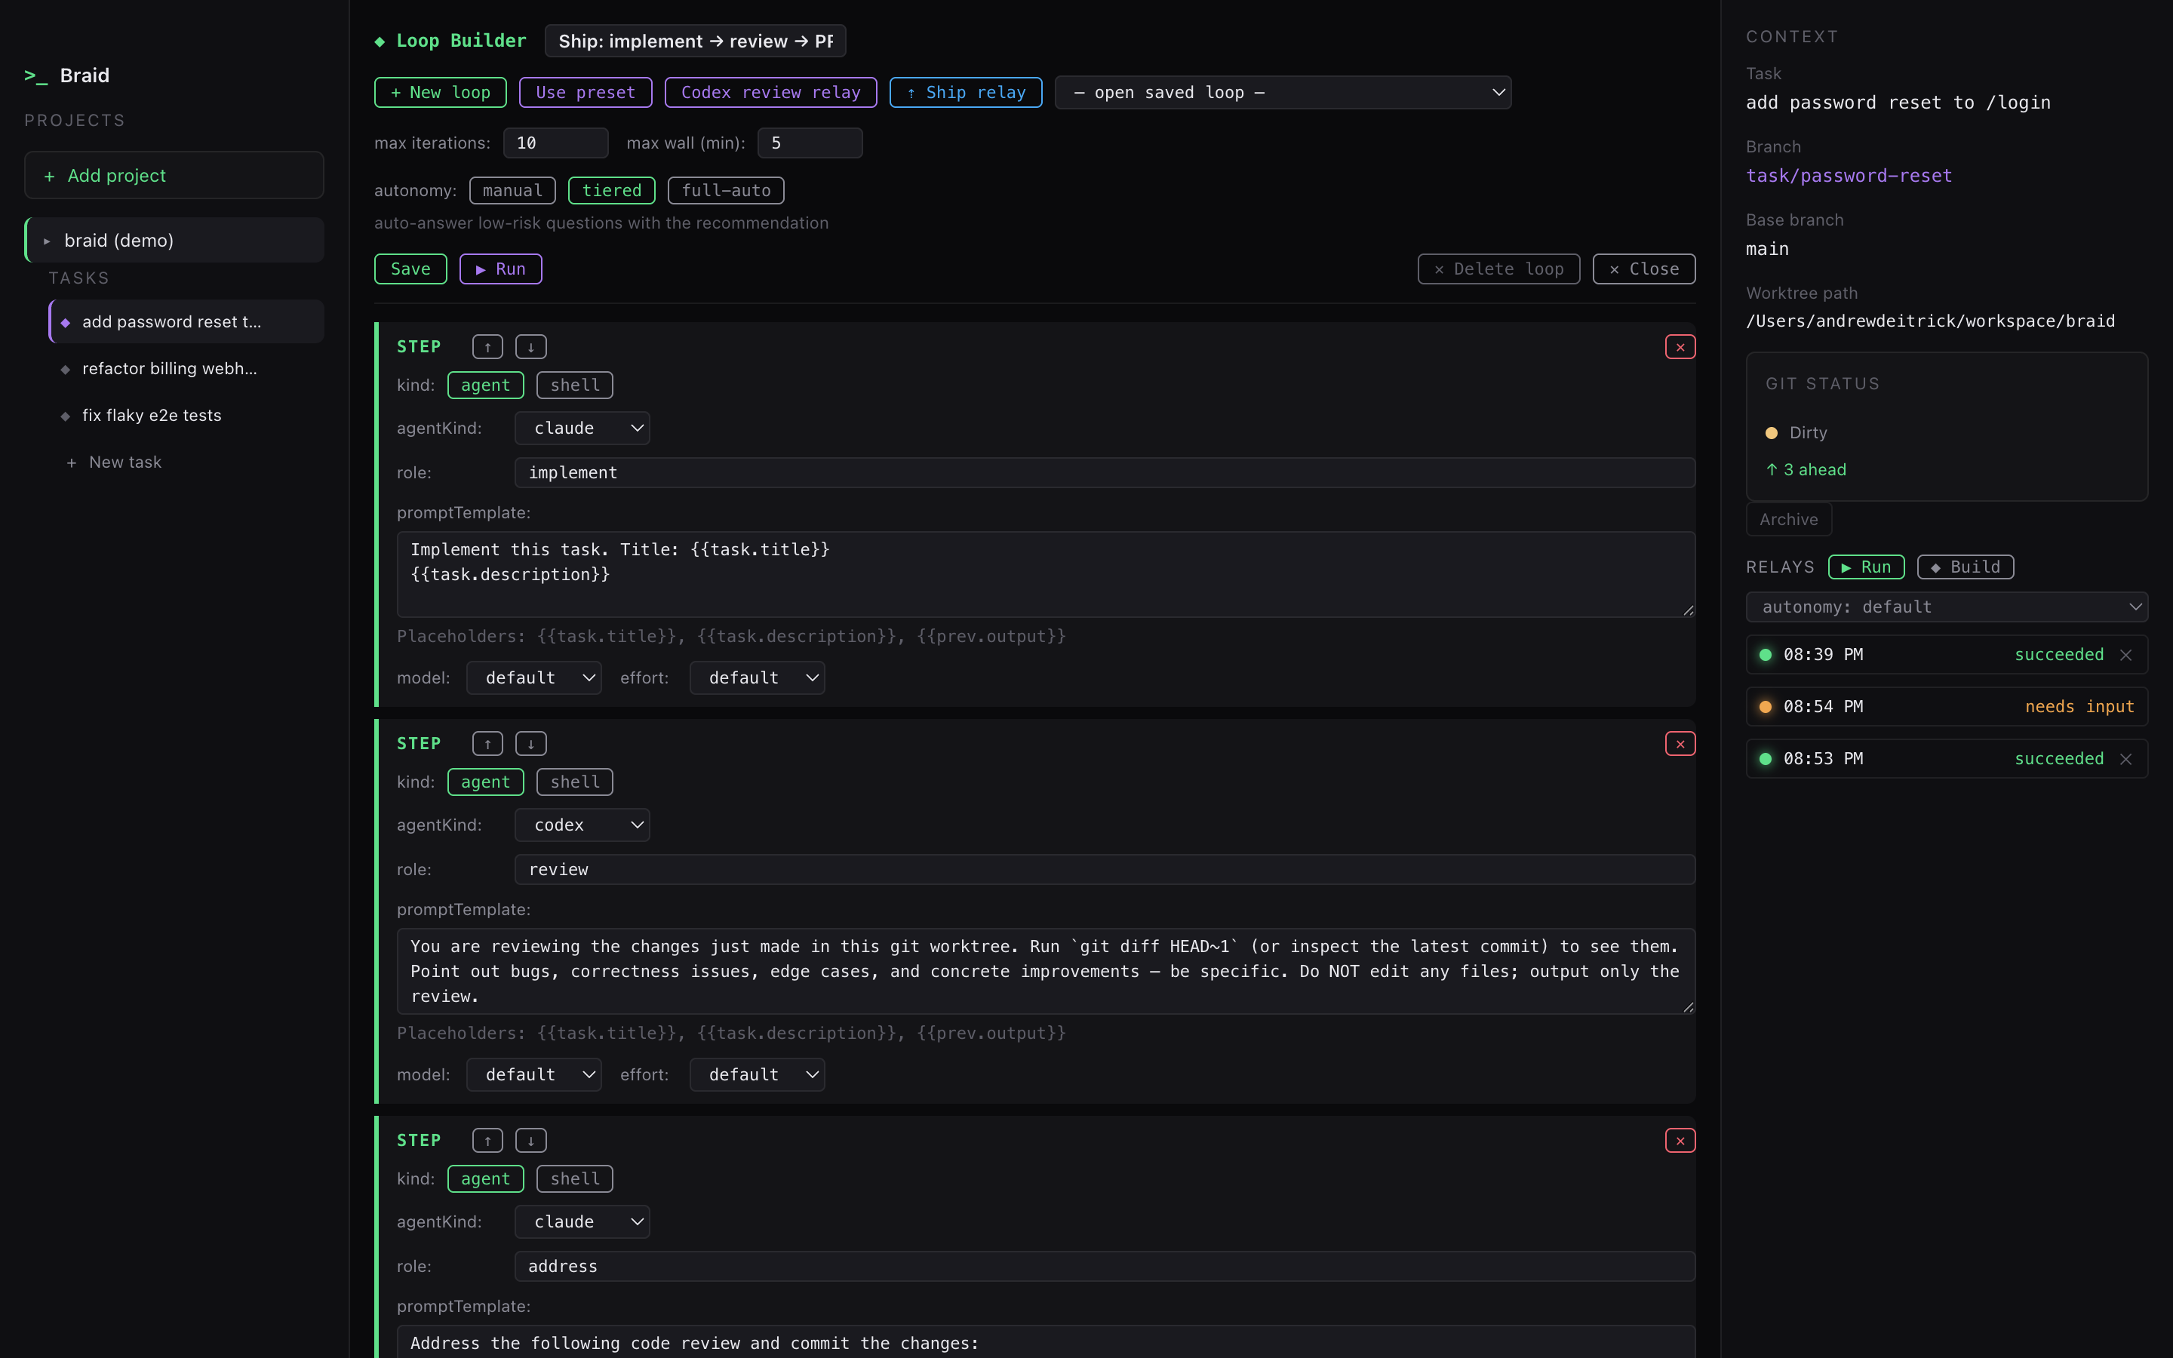The image size is (2173, 1358).
Task: Click the fix flaky e2e tests diamond icon
Action: pyautogui.click(x=66, y=416)
